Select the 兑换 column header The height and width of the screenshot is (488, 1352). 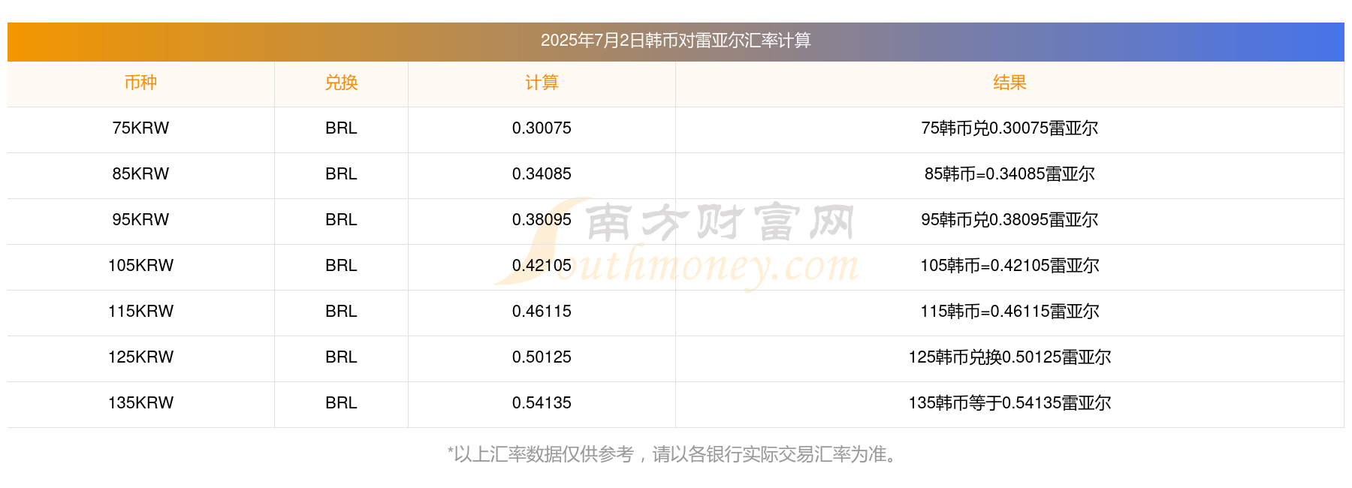341,83
